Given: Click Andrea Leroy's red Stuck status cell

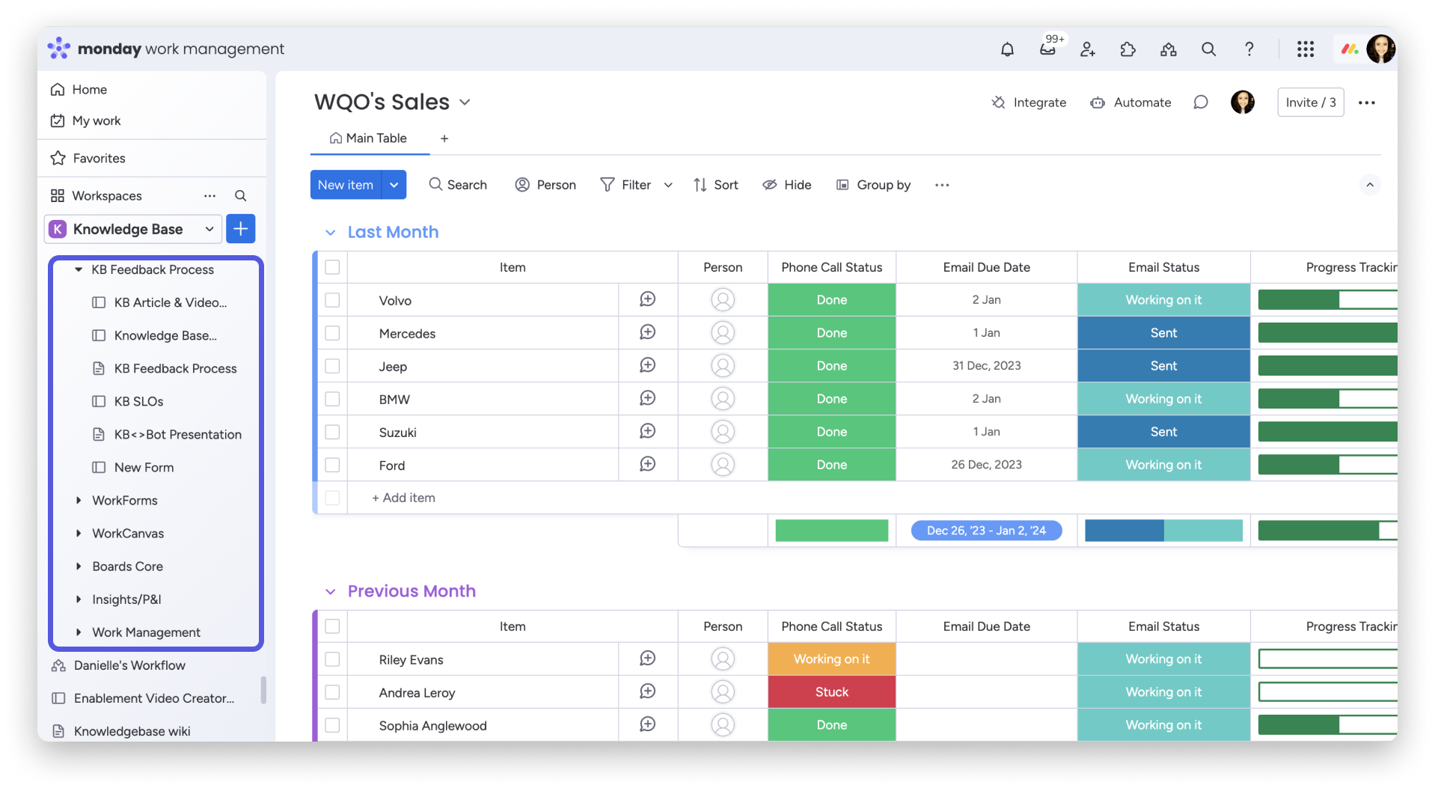Looking at the screenshot, I should coord(832,692).
